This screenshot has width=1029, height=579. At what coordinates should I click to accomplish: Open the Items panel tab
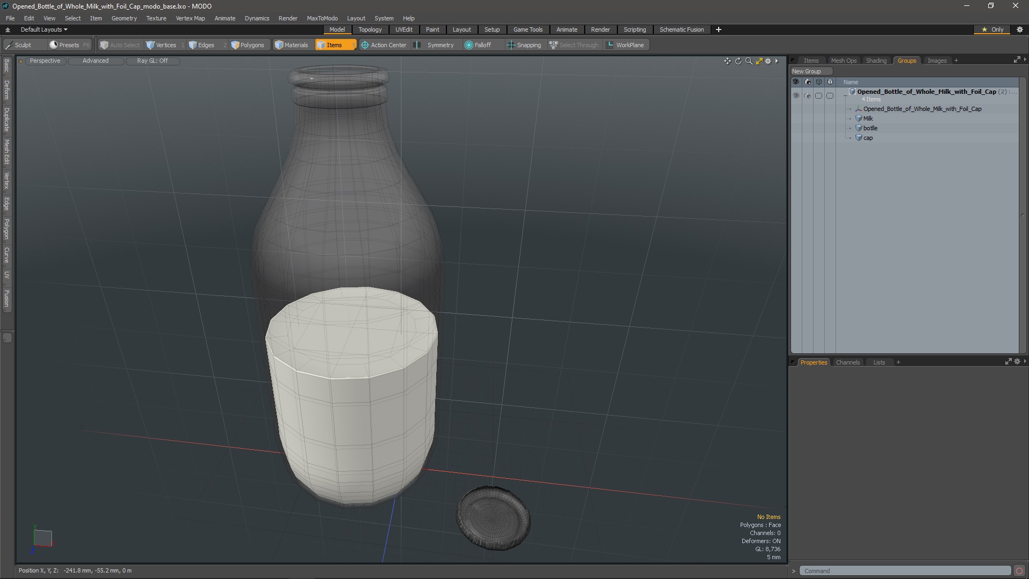[811, 61]
